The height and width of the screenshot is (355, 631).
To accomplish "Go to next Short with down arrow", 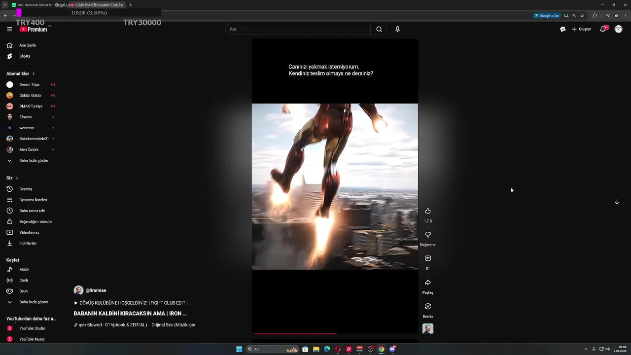I will pos(617,202).
